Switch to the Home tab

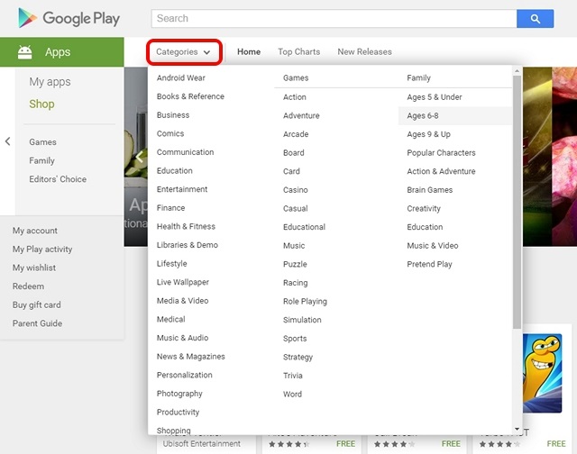tap(249, 52)
